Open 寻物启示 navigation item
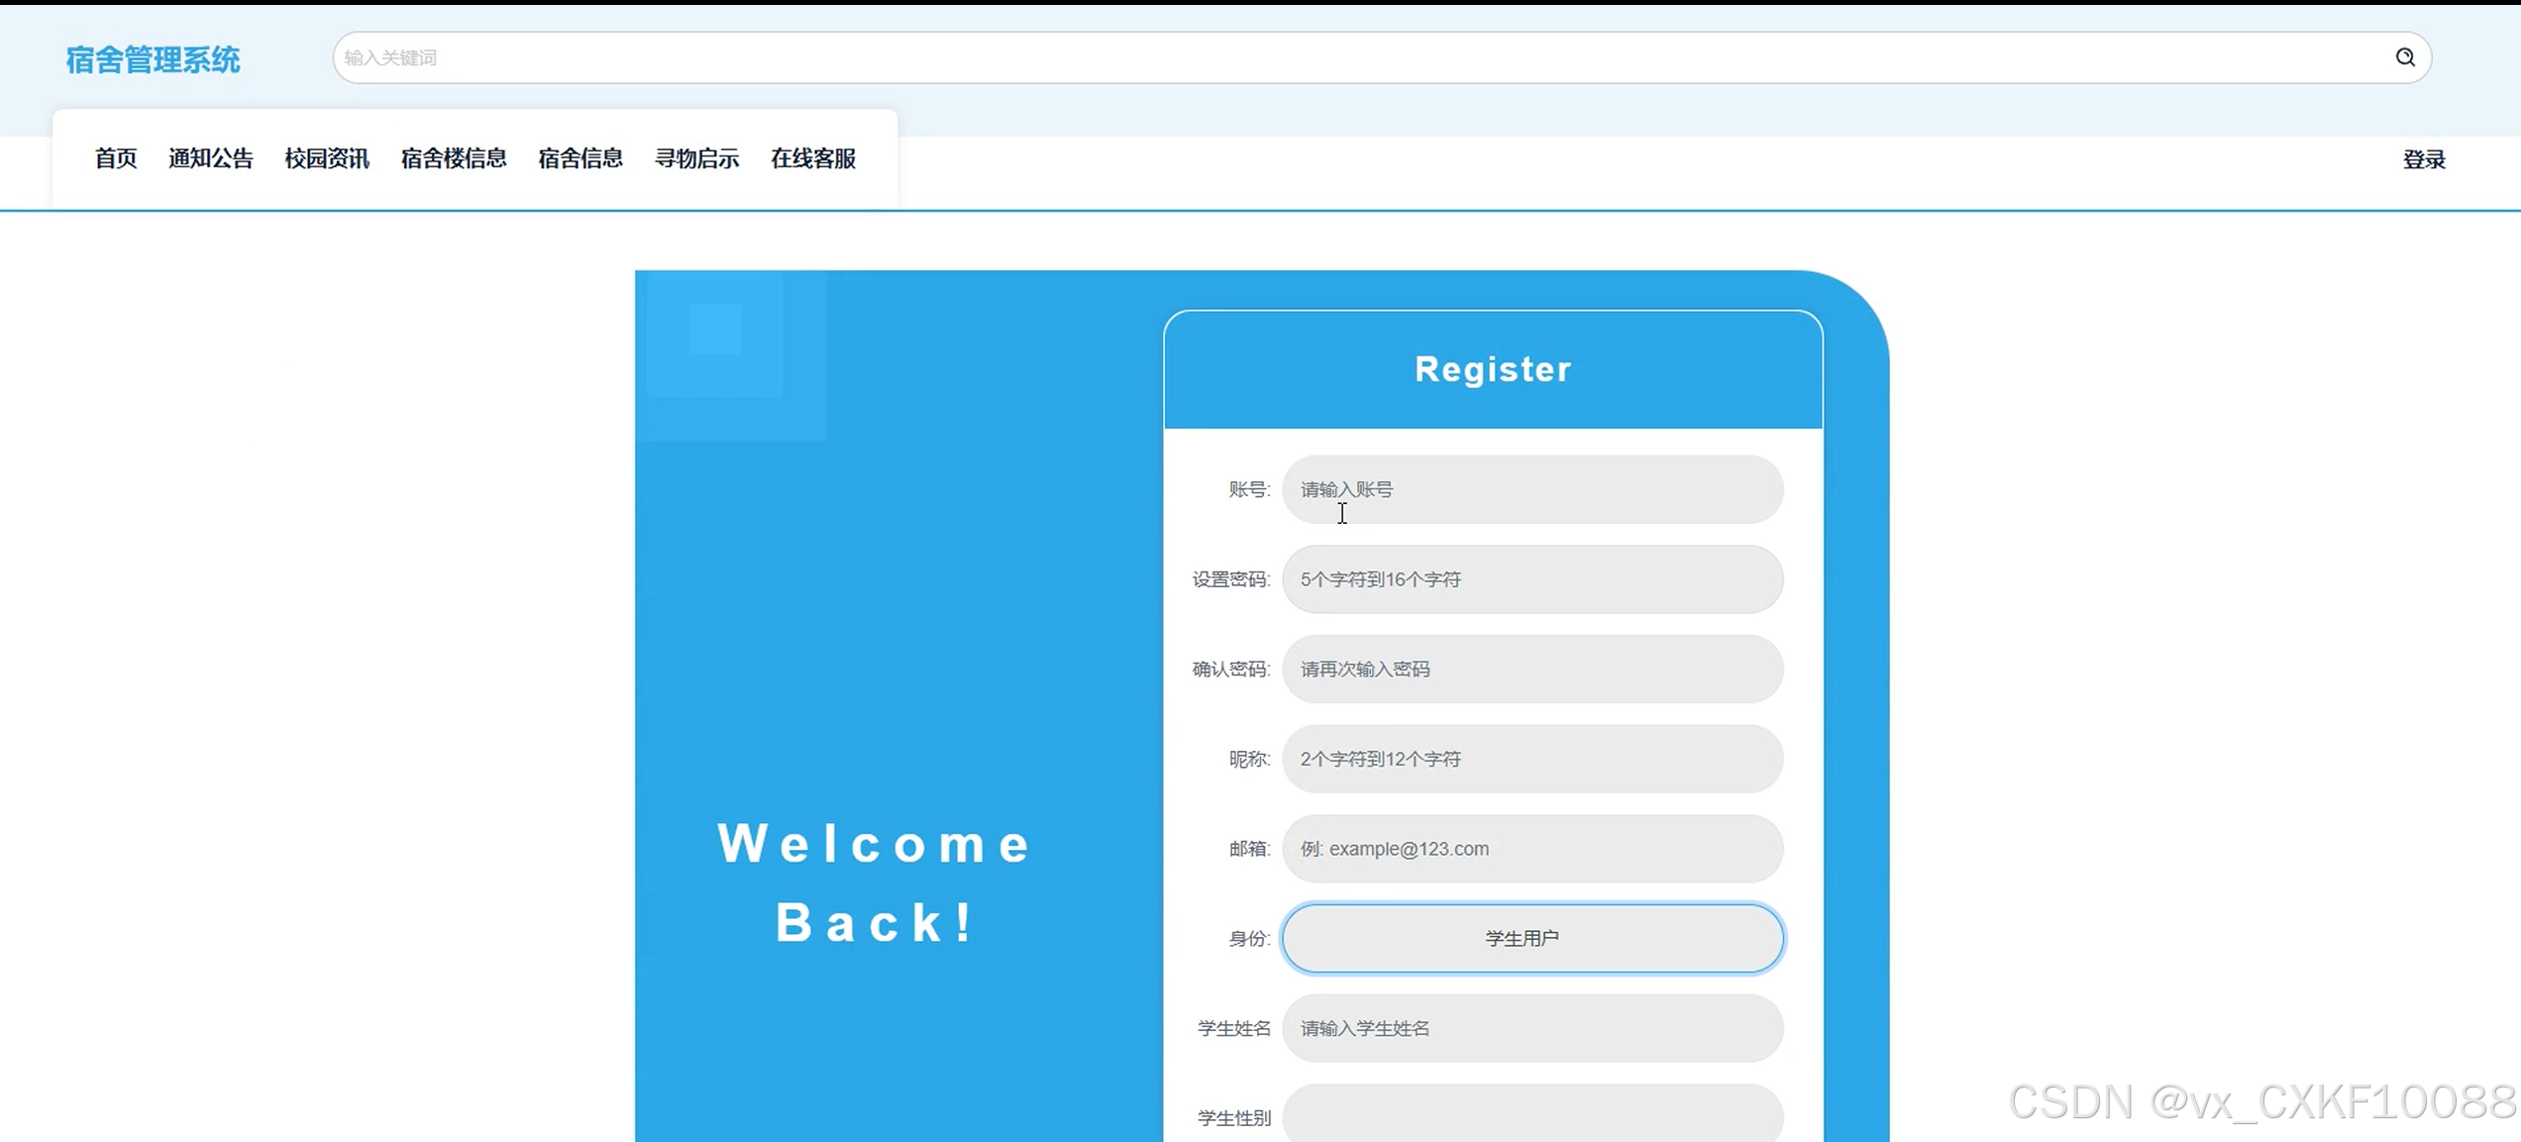This screenshot has height=1142, width=2521. tap(696, 158)
